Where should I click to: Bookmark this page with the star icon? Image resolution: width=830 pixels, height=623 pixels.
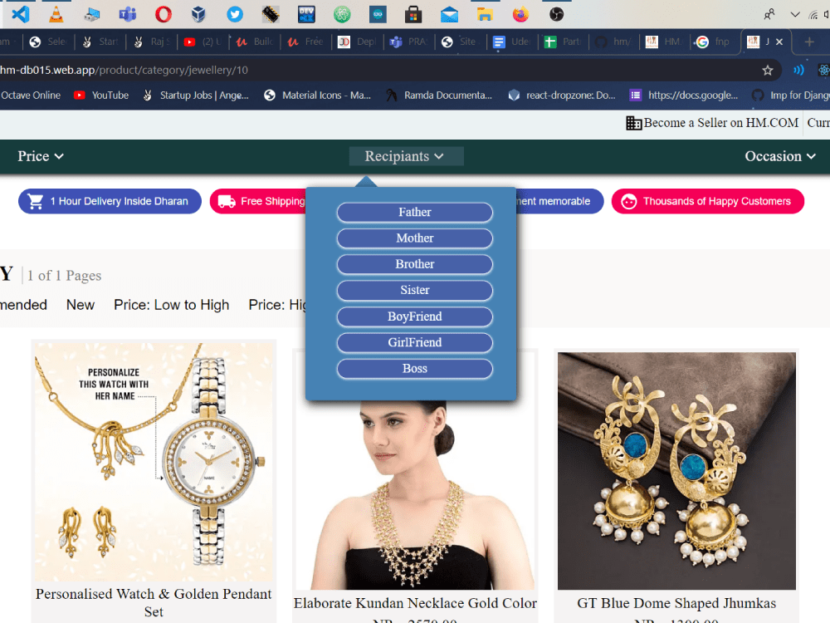click(x=768, y=70)
